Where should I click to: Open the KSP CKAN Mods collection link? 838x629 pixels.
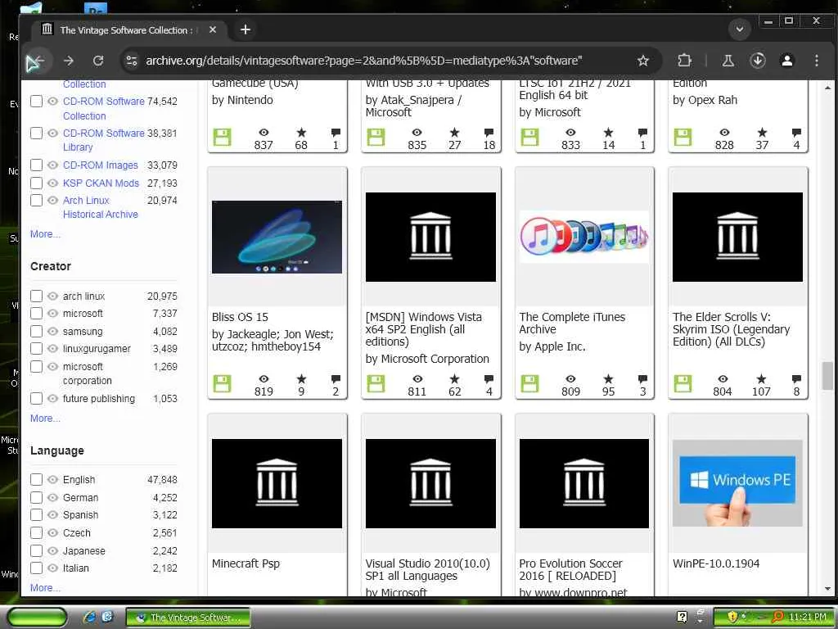[x=101, y=183]
